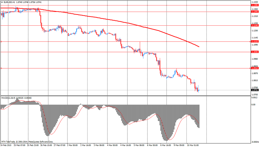
Task: Click the 25 Feb 23:00 time label
Action: pyautogui.click(x=33, y=145)
